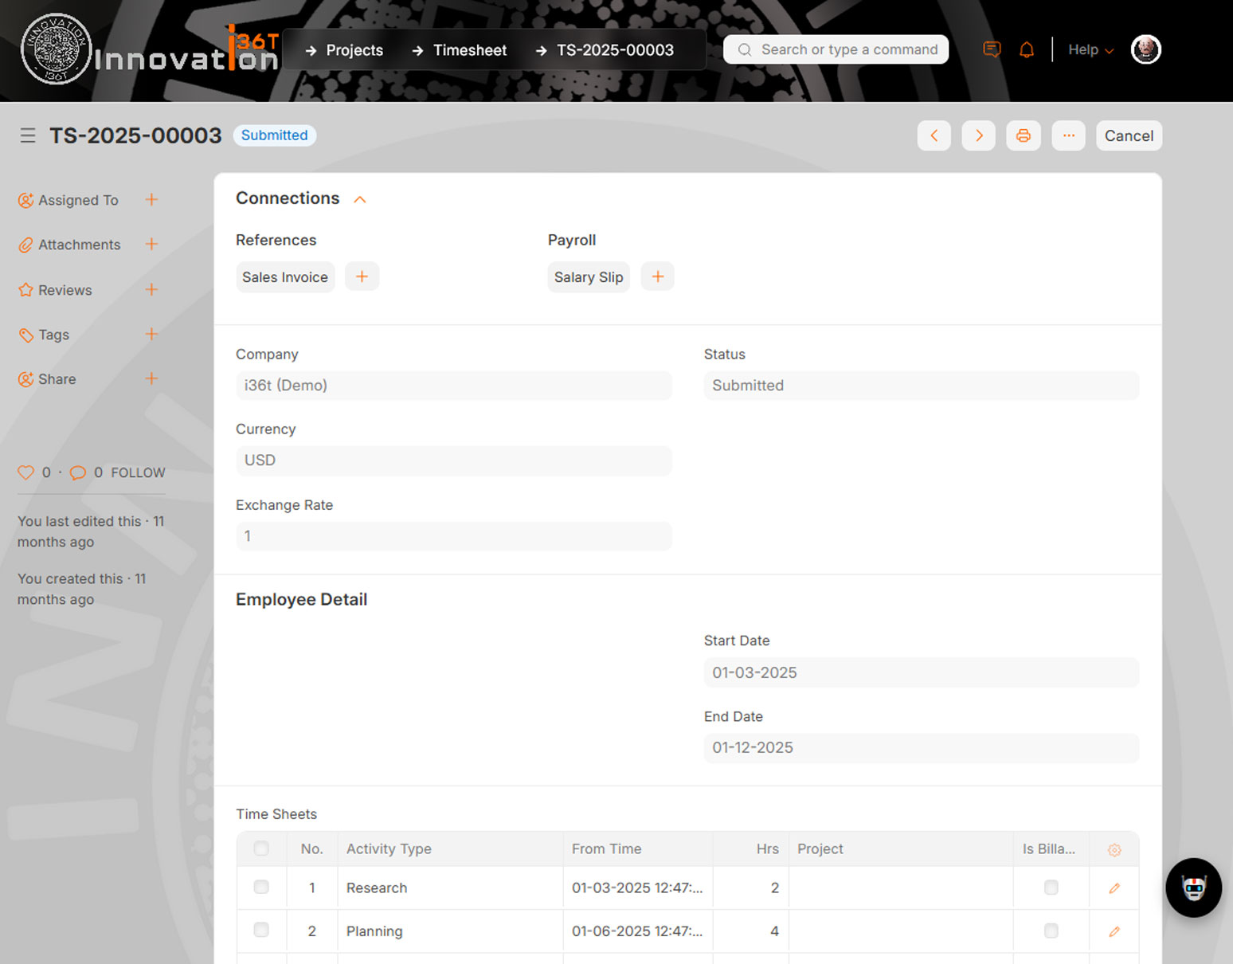The height and width of the screenshot is (964, 1233).
Task: Open the notifications bell
Action: coord(1027,49)
